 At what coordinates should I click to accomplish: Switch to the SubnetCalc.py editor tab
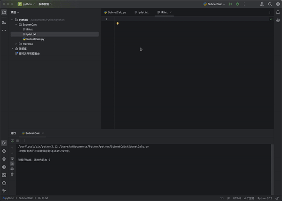click(x=115, y=12)
